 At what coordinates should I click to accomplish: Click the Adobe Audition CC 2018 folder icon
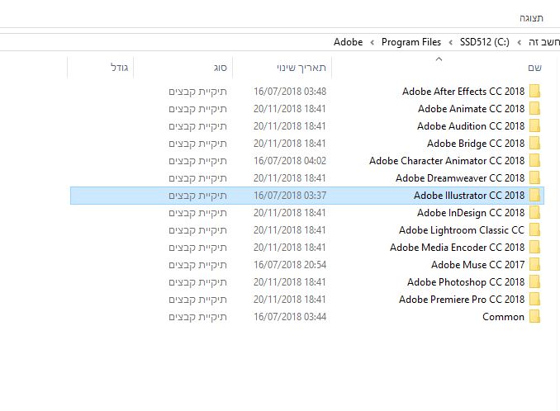tap(534, 126)
